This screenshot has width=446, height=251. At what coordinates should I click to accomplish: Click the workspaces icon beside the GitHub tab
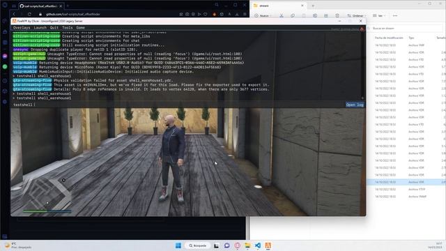click(x=14, y=6)
